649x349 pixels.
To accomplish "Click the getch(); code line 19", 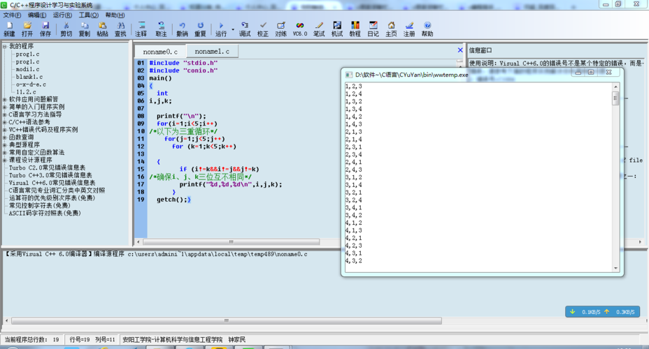I will [x=173, y=200].
